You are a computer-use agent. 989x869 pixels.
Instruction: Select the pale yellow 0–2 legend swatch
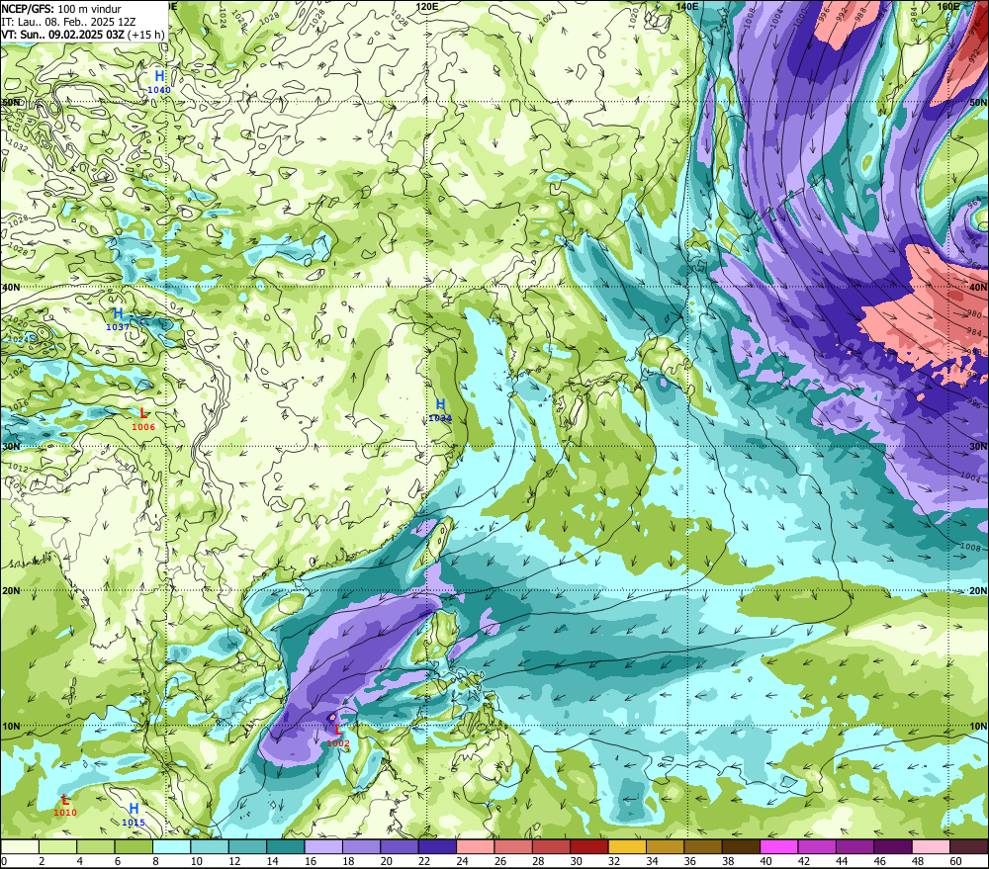tap(20, 847)
